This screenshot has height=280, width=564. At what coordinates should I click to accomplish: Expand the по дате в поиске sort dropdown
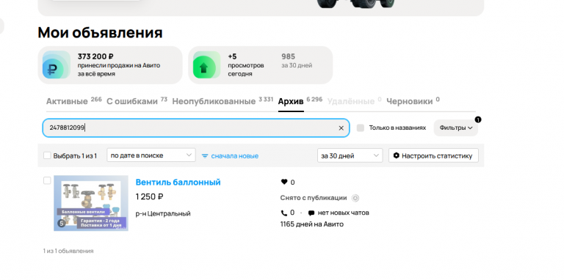(x=151, y=155)
